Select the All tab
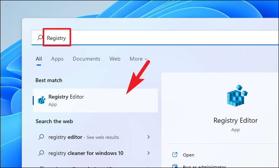The image size is (279, 168). pos(39,59)
